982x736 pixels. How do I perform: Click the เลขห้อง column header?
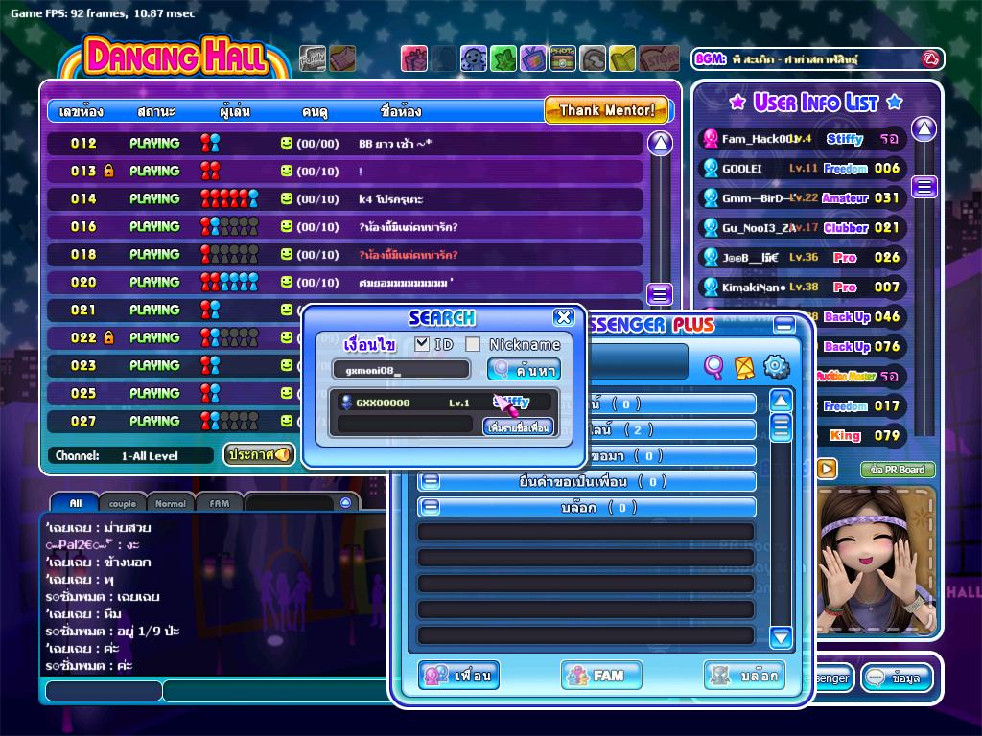81,112
